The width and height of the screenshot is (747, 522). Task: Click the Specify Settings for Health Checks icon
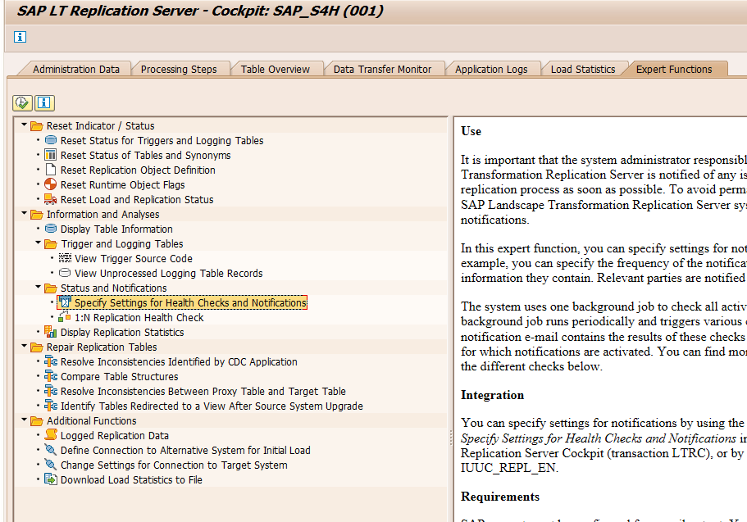click(x=65, y=302)
